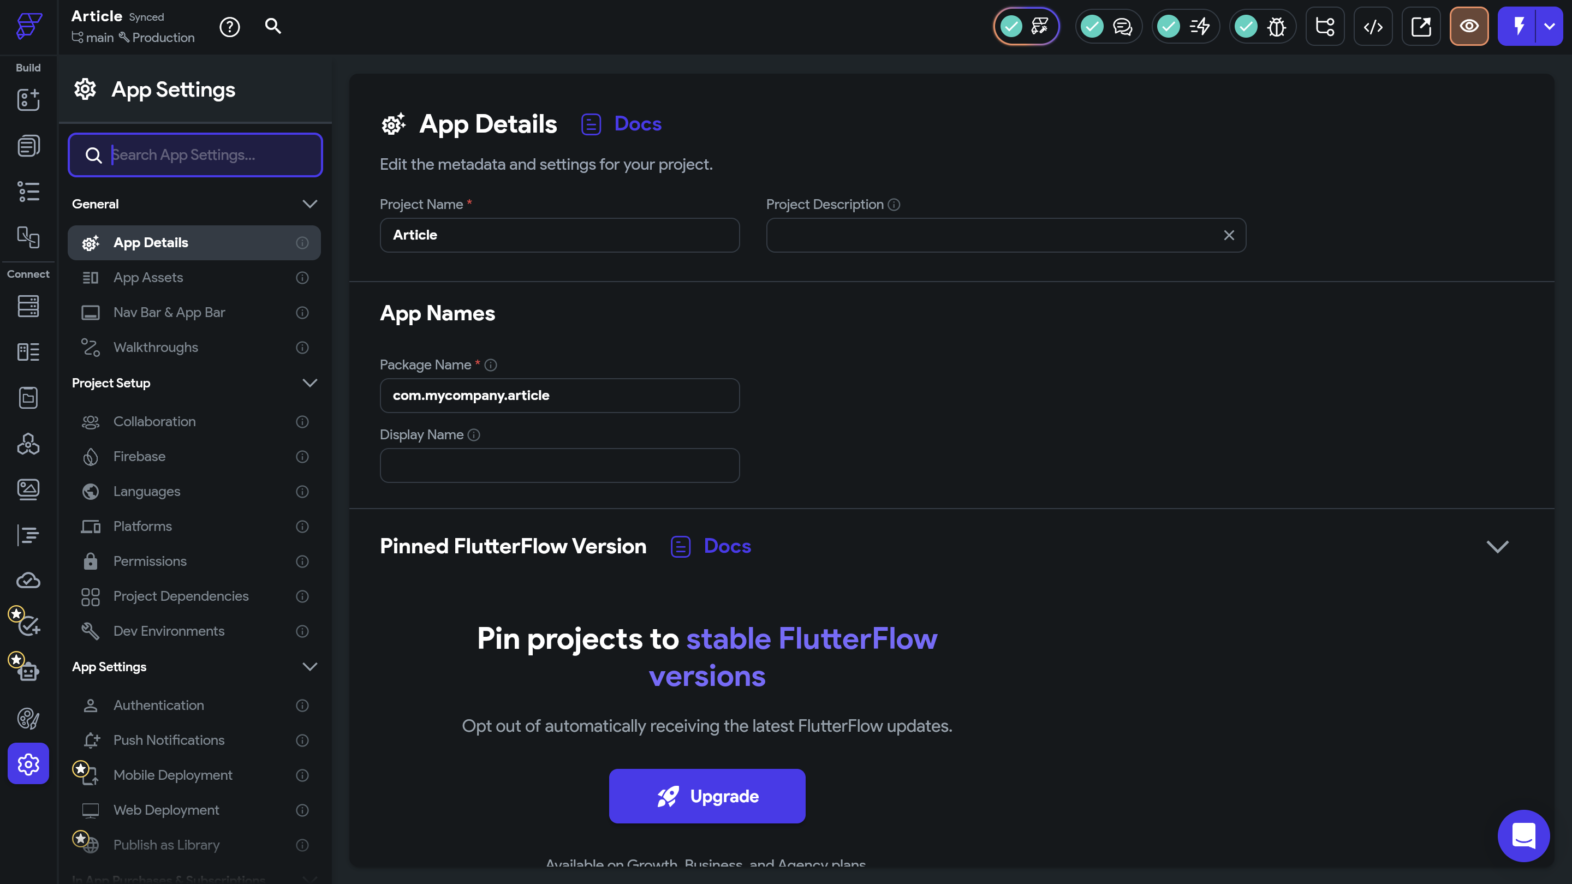Click the Upgrade button
The width and height of the screenshot is (1572, 884).
point(707,796)
